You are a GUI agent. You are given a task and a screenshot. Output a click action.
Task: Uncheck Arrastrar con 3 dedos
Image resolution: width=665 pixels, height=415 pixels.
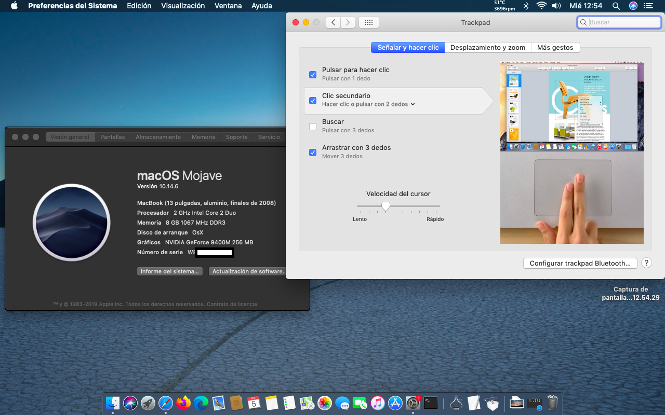click(313, 153)
